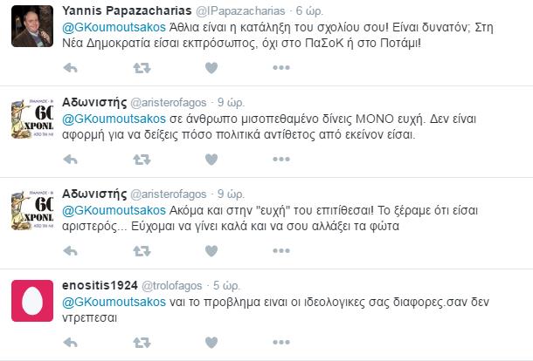533x361 pixels.
Task: Reply to first Αδωνιστής tweet about ευχή
Action: tap(71, 160)
